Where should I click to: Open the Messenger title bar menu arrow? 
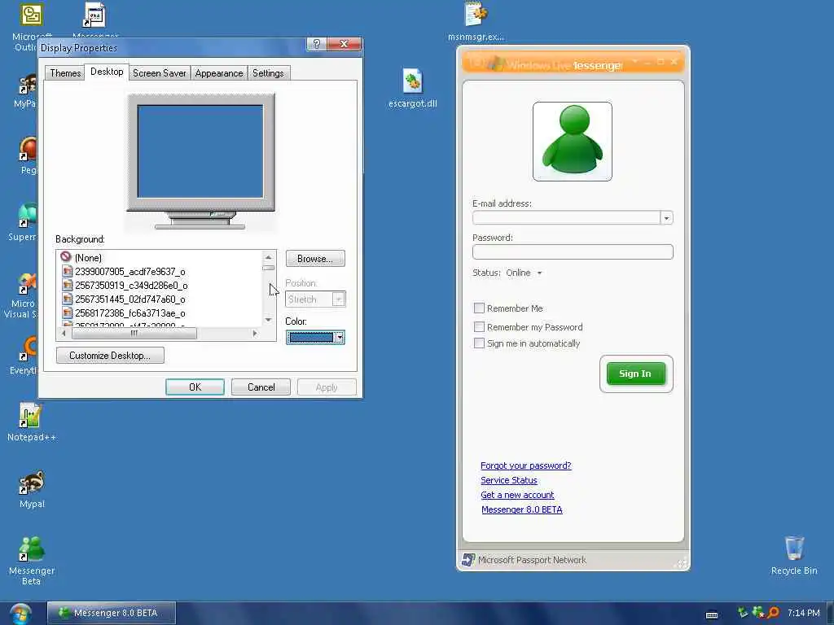634,62
